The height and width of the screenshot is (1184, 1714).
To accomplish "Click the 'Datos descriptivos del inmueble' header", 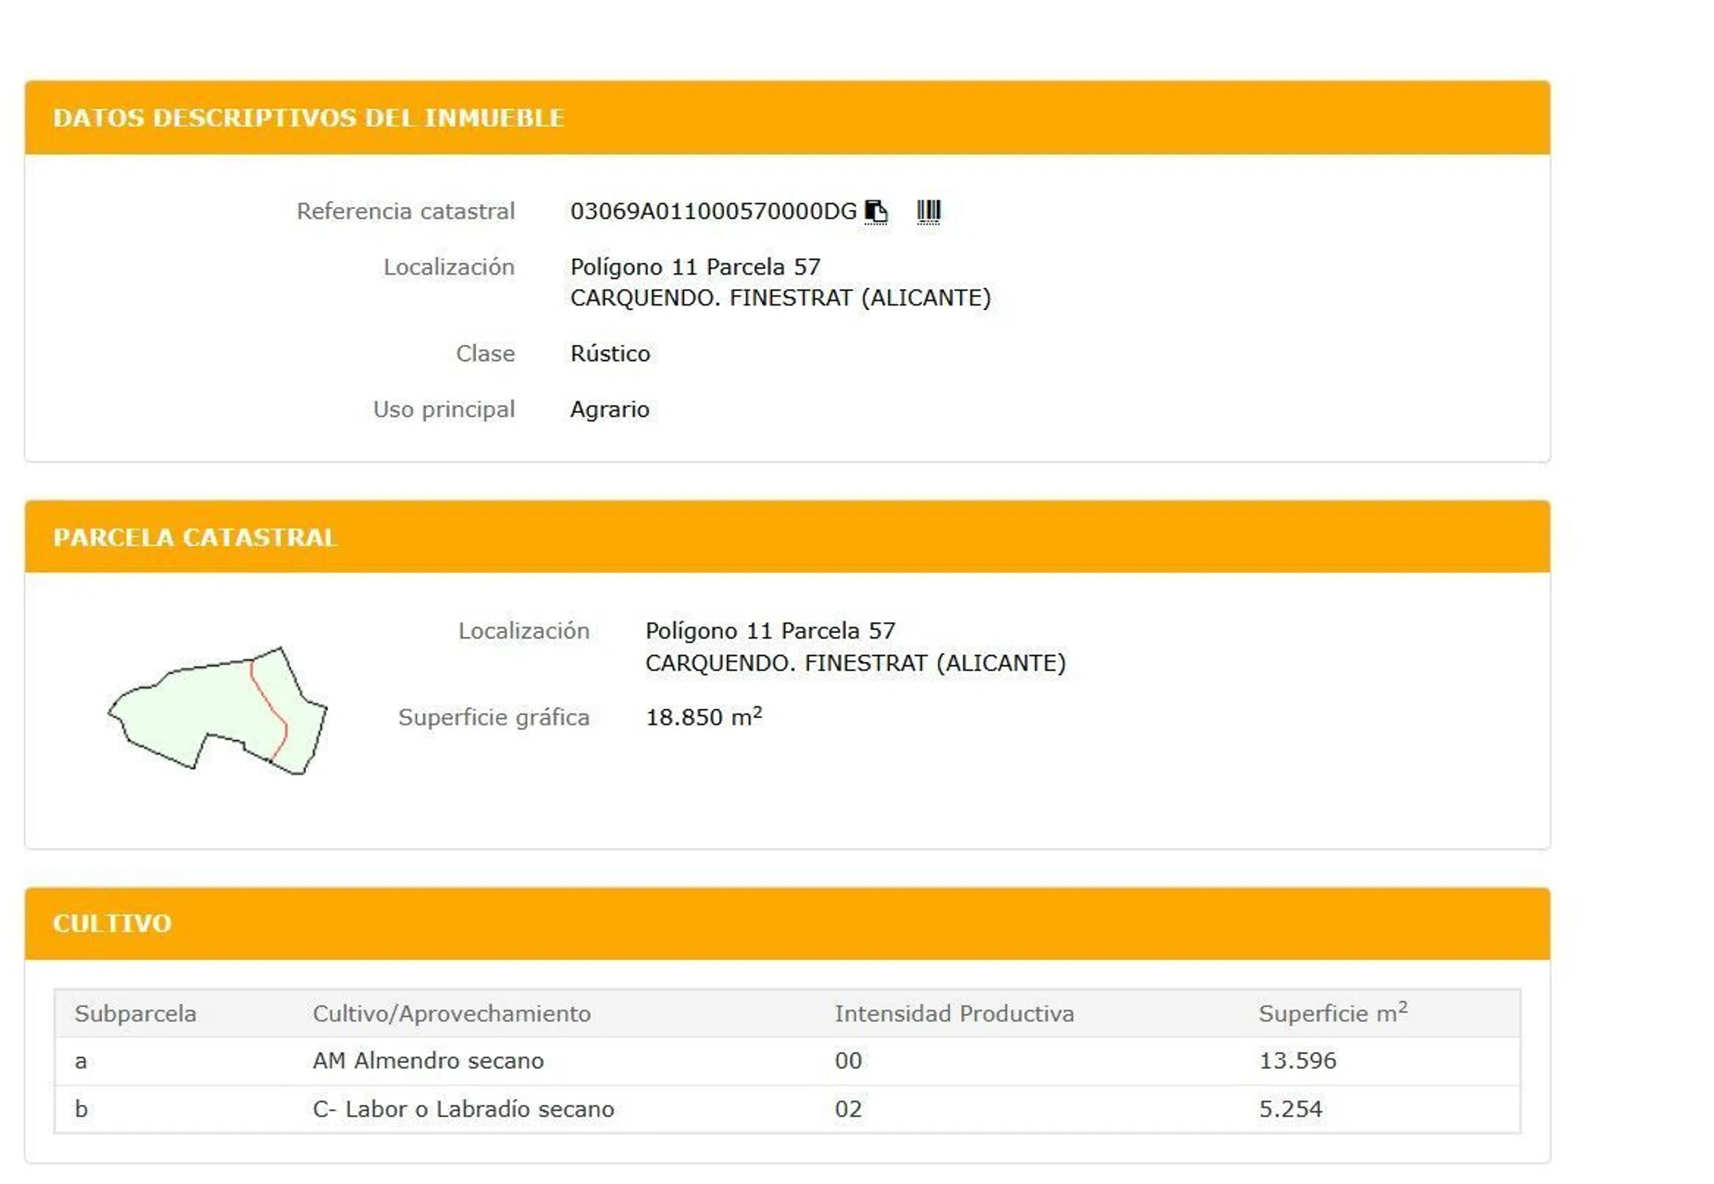I will pos(308,118).
